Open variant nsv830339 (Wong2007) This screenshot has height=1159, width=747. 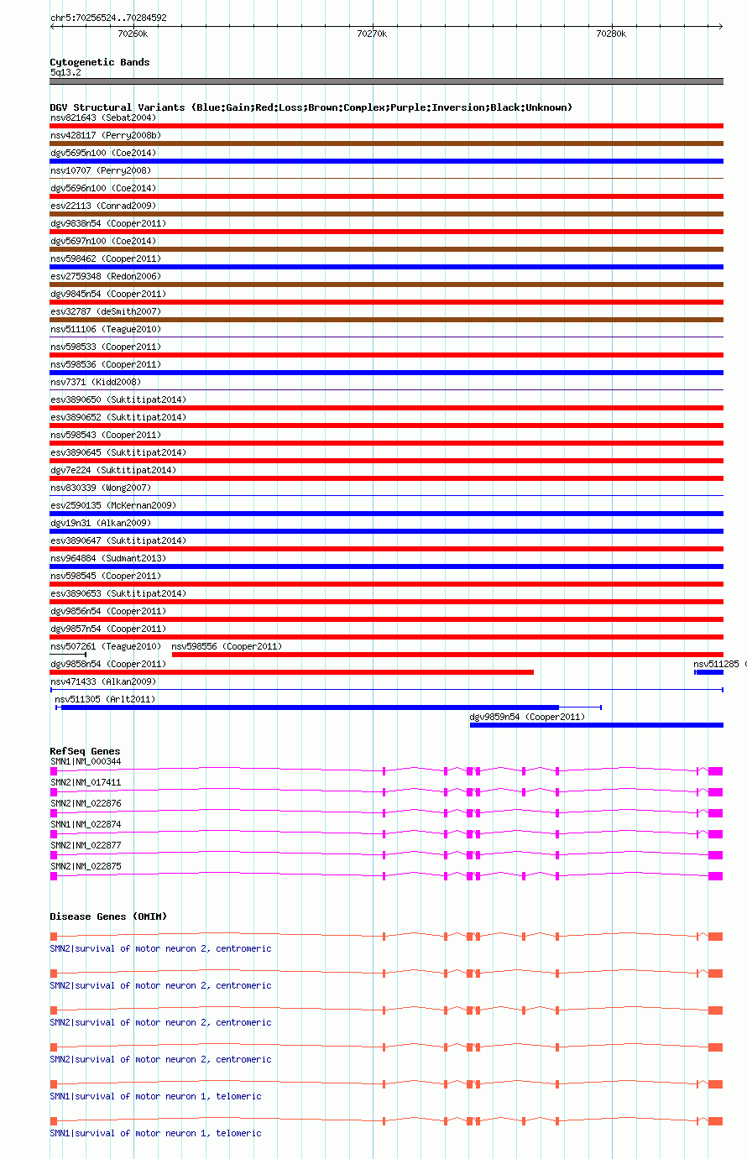(101, 488)
